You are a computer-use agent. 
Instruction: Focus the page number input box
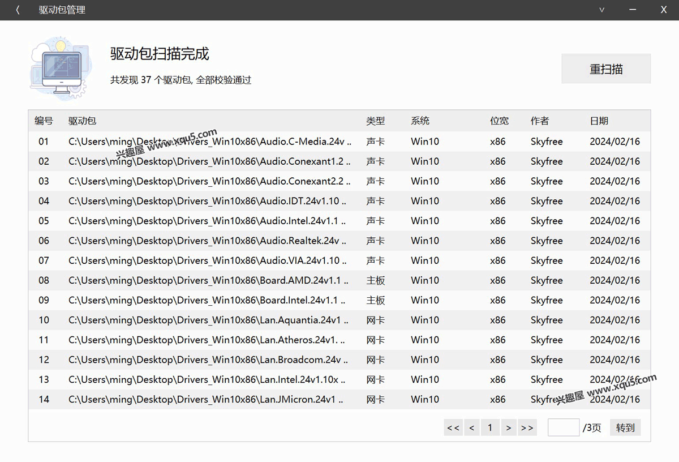click(563, 427)
